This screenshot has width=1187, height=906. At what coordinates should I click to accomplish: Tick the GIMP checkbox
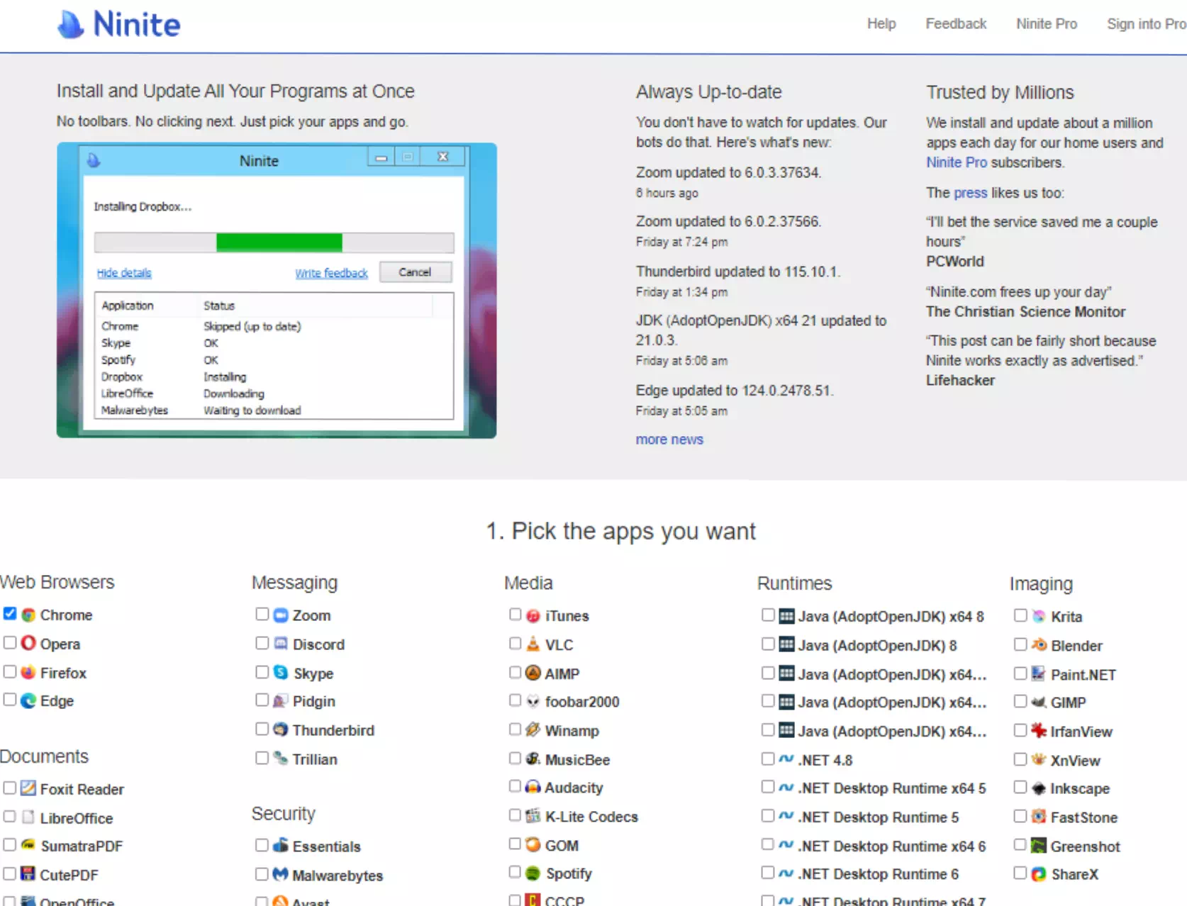coord(1020,701)
